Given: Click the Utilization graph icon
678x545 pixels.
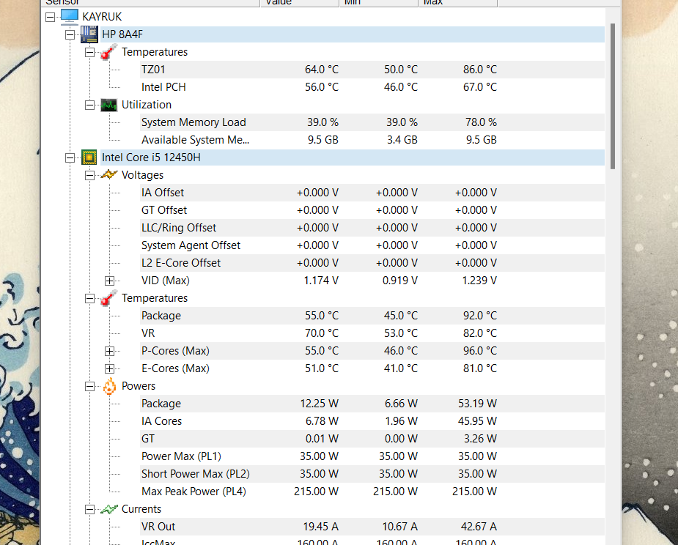Looking at the screenshot, I should 109,105.
